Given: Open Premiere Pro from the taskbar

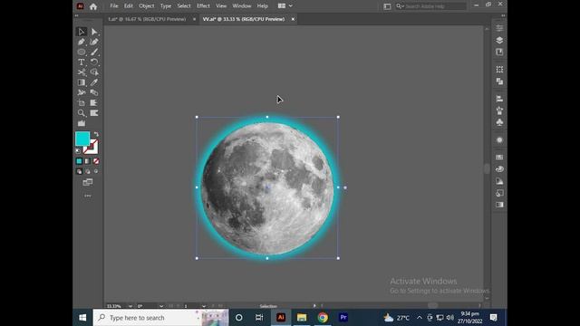Looking at the screenshot, I should coord(343,318).
